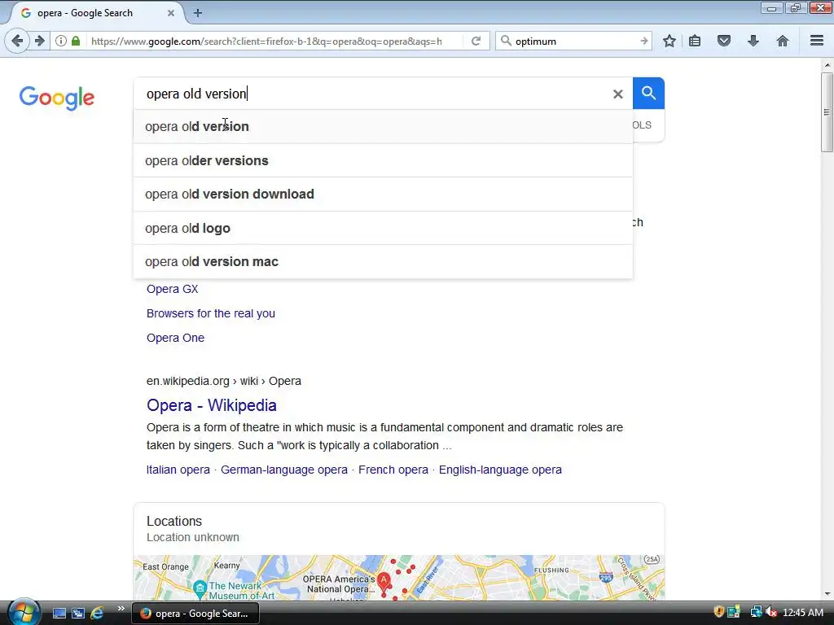
Task: Open the Windows Start orb
Action: point(23,613)
